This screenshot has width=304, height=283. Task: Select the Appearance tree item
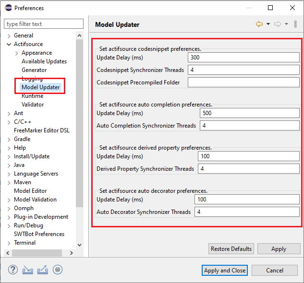(36, 53)
